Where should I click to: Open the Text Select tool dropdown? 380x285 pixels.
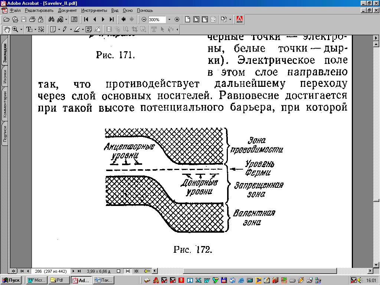[35, 30]
